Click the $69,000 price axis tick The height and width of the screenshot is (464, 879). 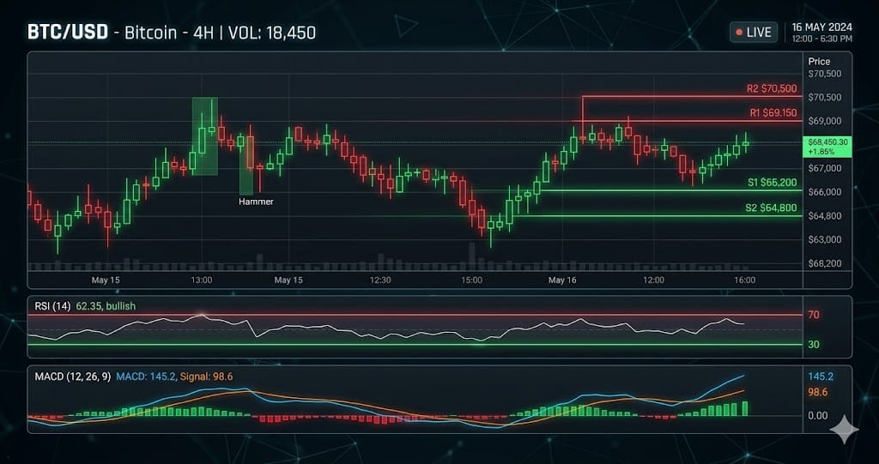[825, 121]
